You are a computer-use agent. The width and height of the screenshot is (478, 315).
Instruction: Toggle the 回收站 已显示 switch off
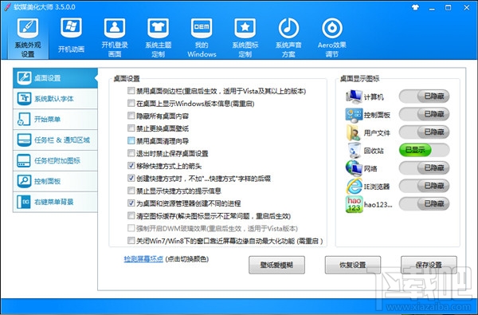point(424,150)
